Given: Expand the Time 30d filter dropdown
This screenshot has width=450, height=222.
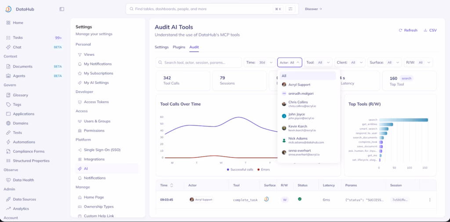Looking at the screenshot, I should click(x=259, y=62).
